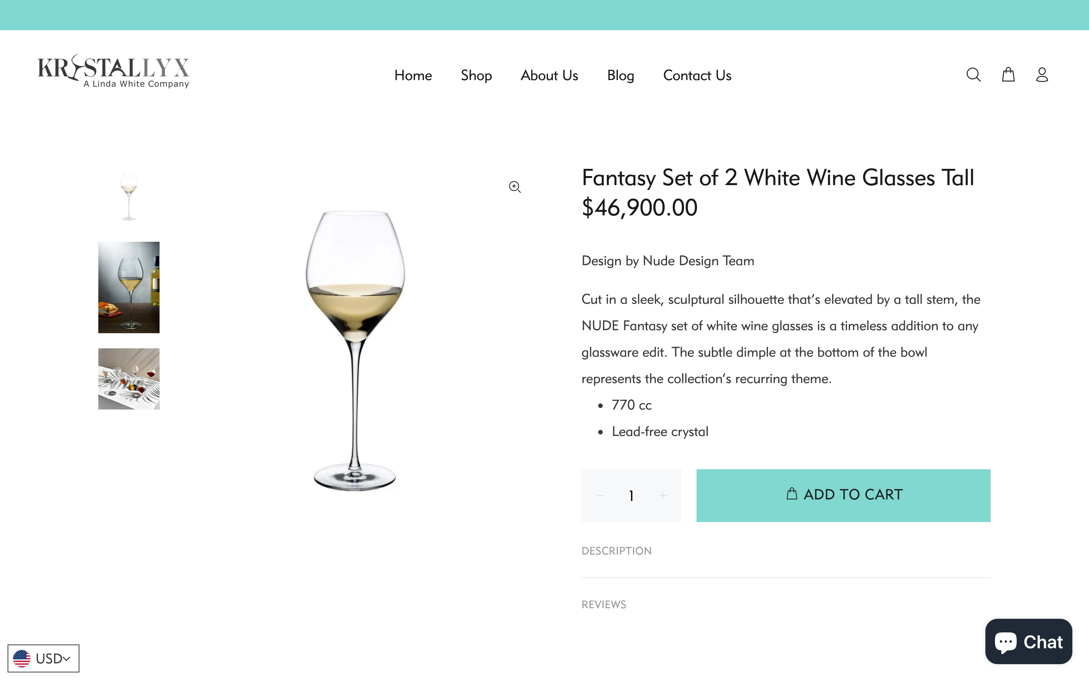
Task: Decrease quantity with the minus control
Action: 599,495
